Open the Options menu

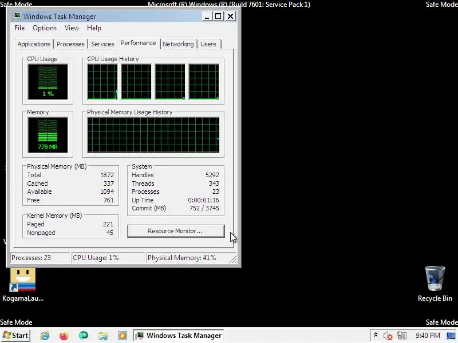45,28
